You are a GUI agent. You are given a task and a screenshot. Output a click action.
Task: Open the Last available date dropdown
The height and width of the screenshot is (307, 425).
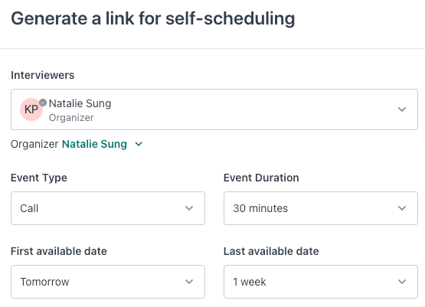[321, 282]
